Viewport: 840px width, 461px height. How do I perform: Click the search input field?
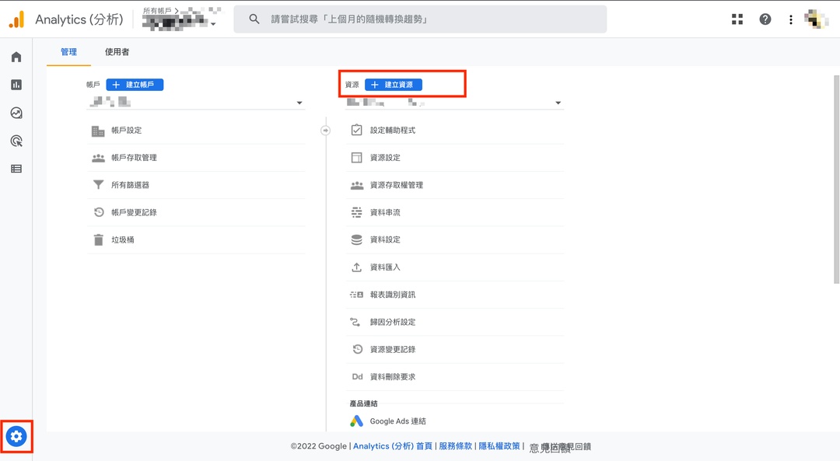point(420,19)
